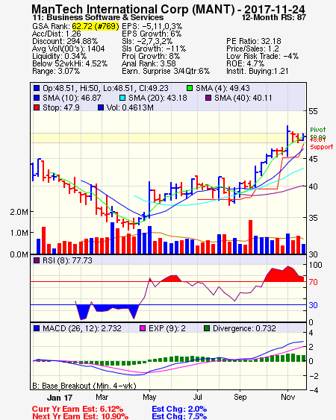Click the 'EPS Growth: 6%' value

[152, 34]
